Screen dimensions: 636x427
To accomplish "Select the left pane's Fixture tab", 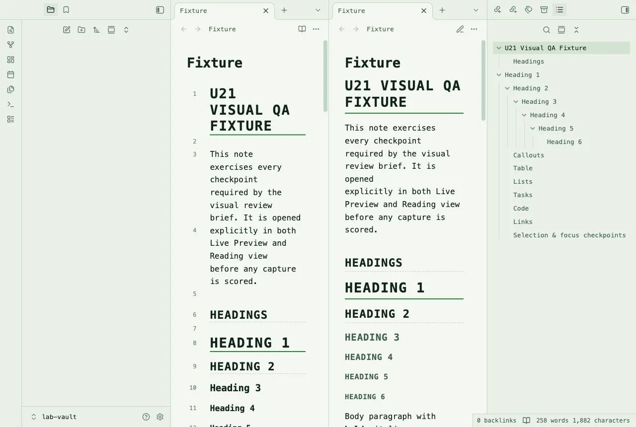I will click(224, 10).
